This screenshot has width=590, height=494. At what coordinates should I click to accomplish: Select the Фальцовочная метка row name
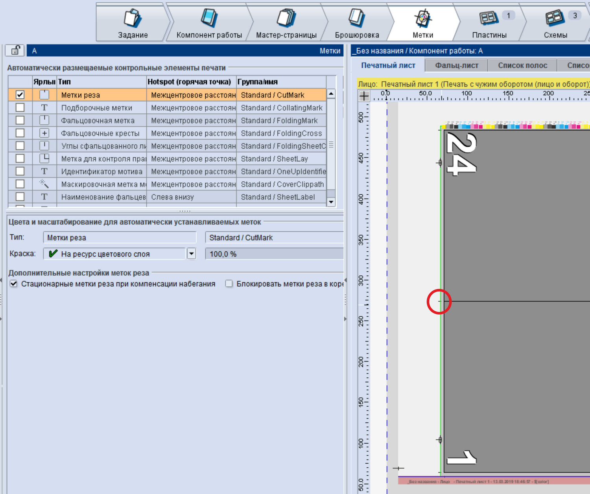click(x=98, y=121)
